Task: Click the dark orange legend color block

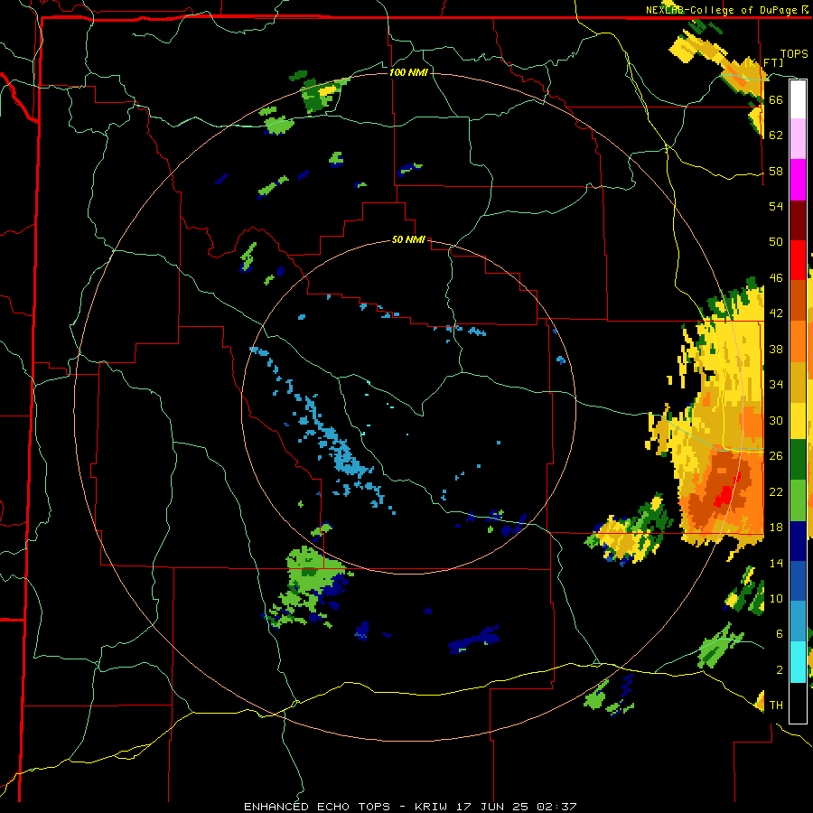Action: click(x=798, y=300)
